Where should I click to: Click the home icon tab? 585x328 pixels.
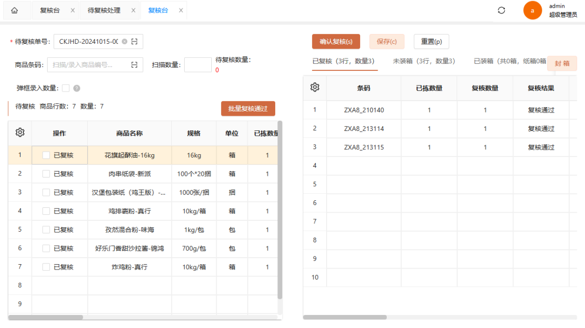pos(14,10)
